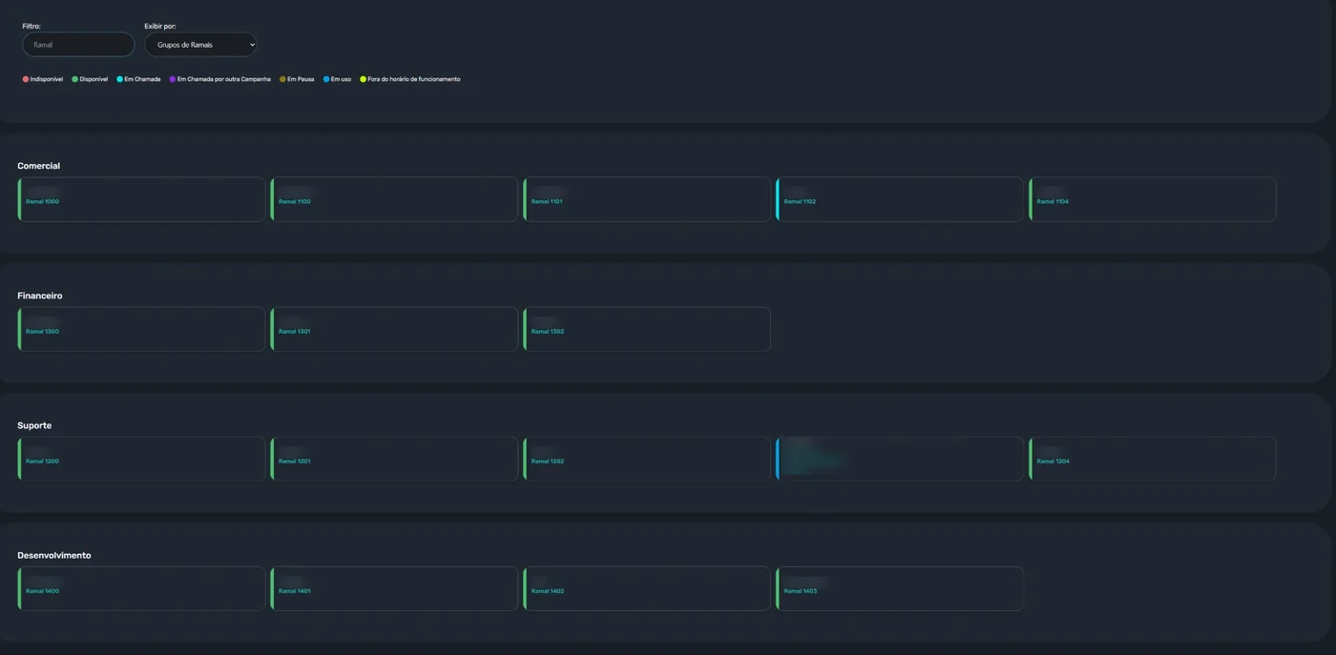Viewport: 1336px width, 655px height.
Task: Open the Ramal 1100 extension card
Action: coord(394,199)
